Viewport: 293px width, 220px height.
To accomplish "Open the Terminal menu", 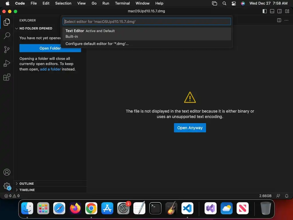I will [122, 3].
